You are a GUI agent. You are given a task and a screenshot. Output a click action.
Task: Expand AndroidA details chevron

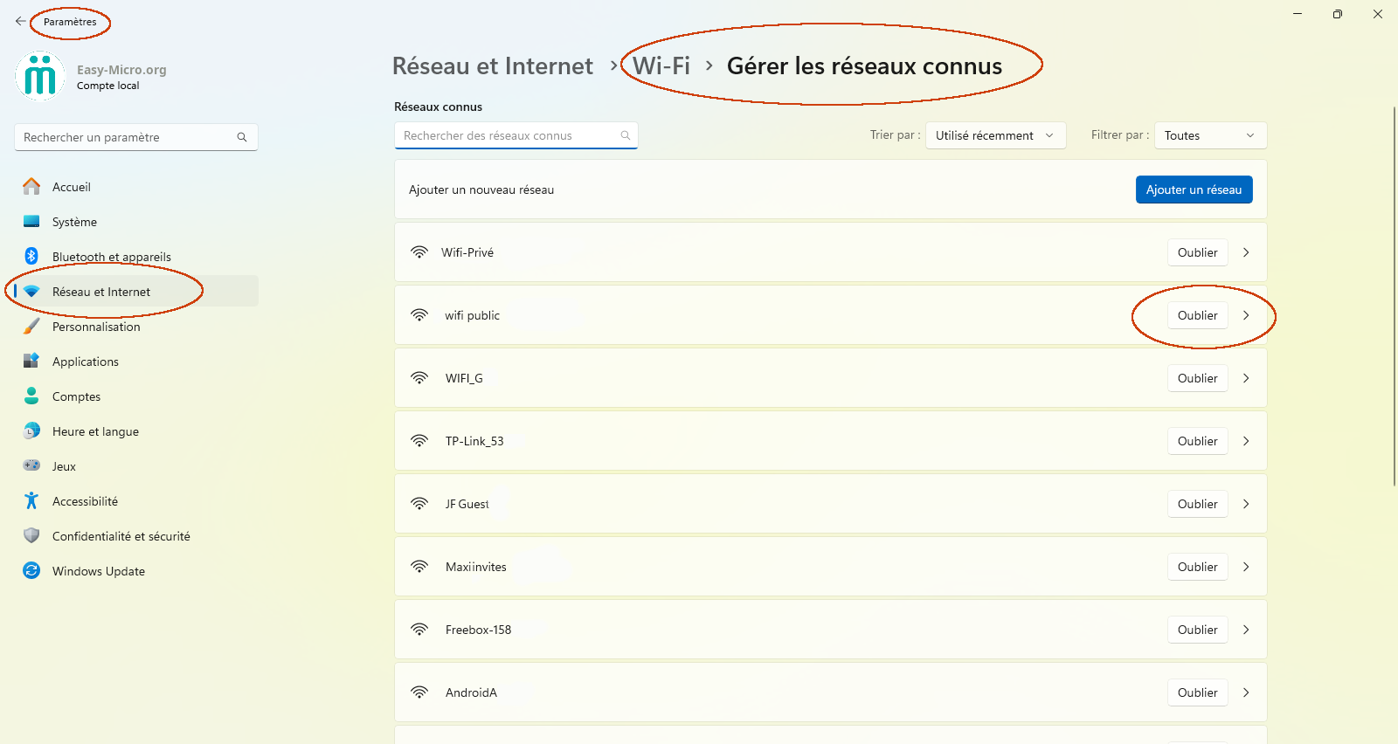coord(1246,692)
